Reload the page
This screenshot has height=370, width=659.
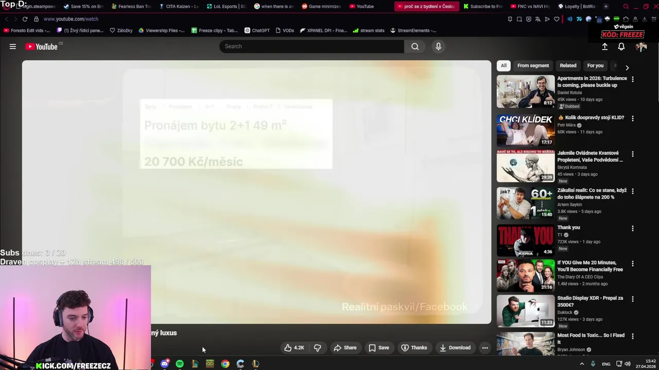(25, 19)
